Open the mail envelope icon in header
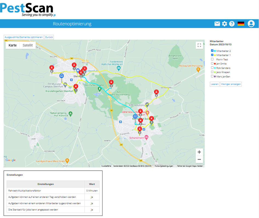259x218 pixels. 217,24
